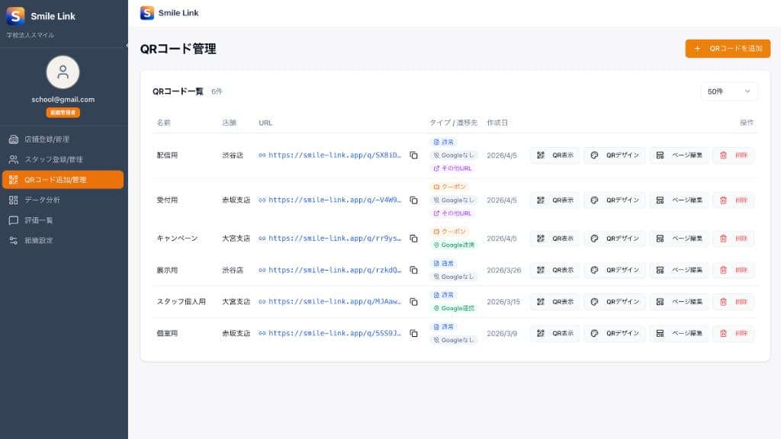Open データ分析 via its grid icon
Image resolution: width=781 pixels, height=439 pixels.
(x=13, y=200)
